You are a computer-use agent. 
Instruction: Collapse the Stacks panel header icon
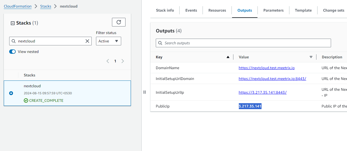pyautogui.click(x=12, y=23)
